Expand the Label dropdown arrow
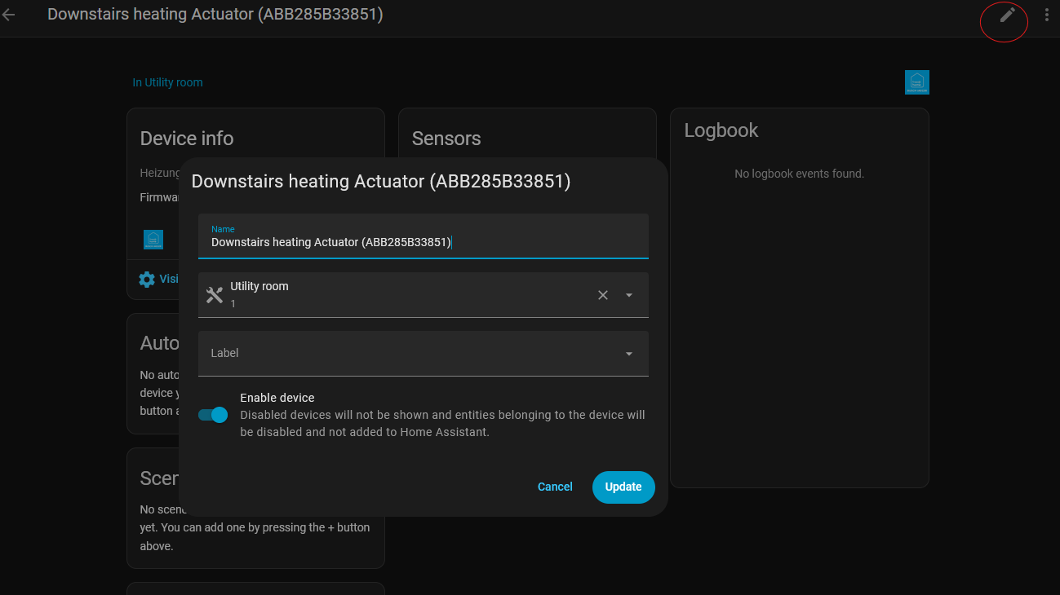This screenshot has height=595, width=1060. coord(629,354)
